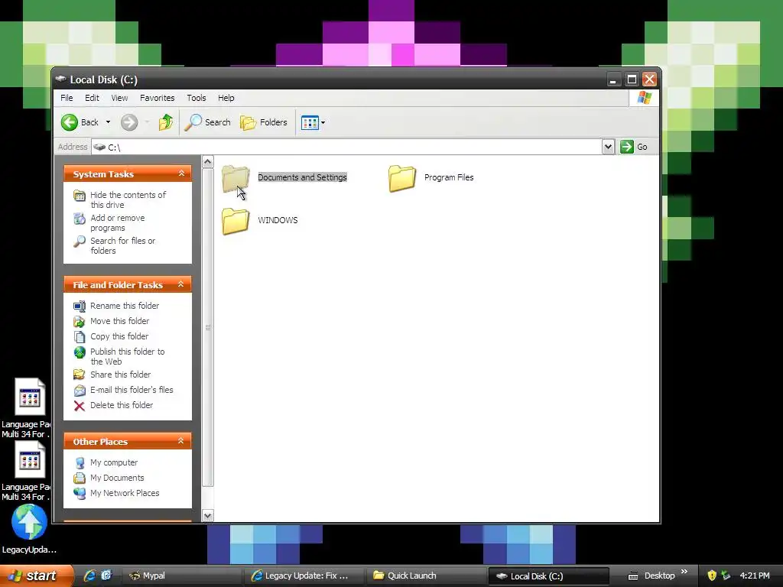Click the Publish to Web globe icon

(80, 352)
